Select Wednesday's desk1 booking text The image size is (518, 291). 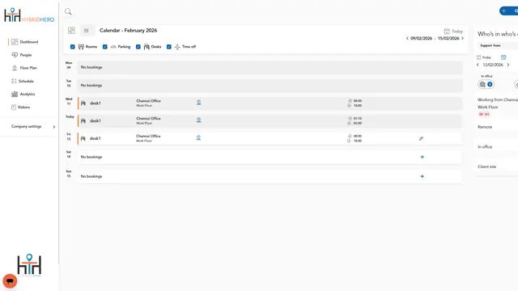click(x=96, y=103)
